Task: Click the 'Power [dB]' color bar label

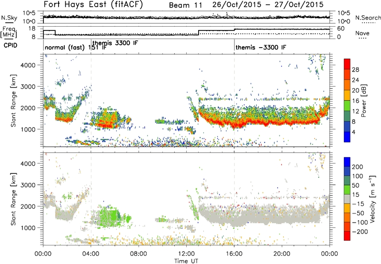Action: [x=364, y=100]
